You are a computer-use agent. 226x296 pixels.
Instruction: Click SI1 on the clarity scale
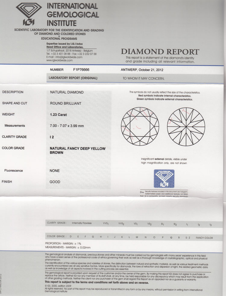click(x=162, y=224)
